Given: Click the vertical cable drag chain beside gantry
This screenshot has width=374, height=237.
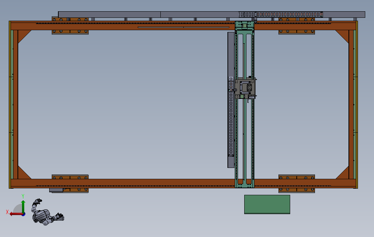Looking at the screenshot, I should click(x=231, y=117).
